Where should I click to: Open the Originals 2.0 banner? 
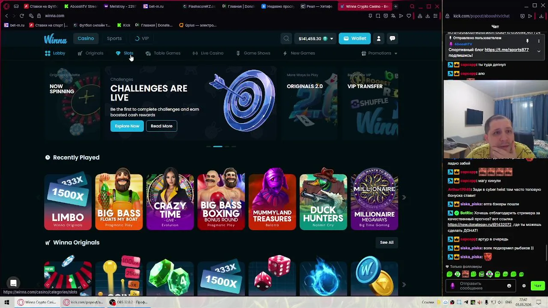[310, 103]
